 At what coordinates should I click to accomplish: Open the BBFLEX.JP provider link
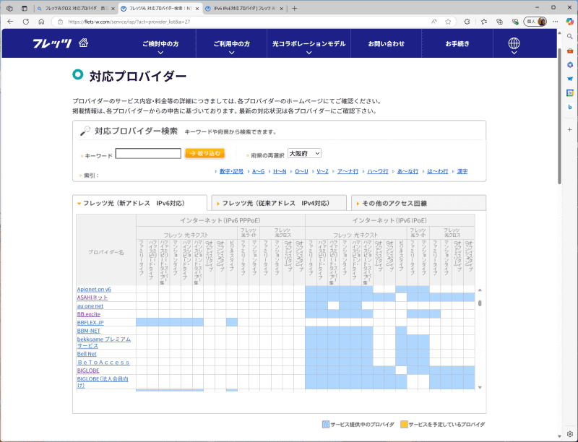(90, 322)
